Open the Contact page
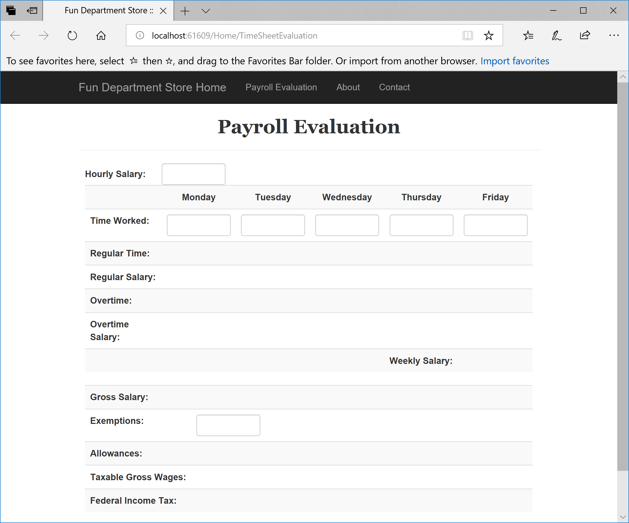The width and height of the screenshot is (629, 523). (x=395, y=87)
